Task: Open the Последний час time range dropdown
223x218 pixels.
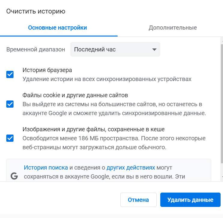Action: 115,49
